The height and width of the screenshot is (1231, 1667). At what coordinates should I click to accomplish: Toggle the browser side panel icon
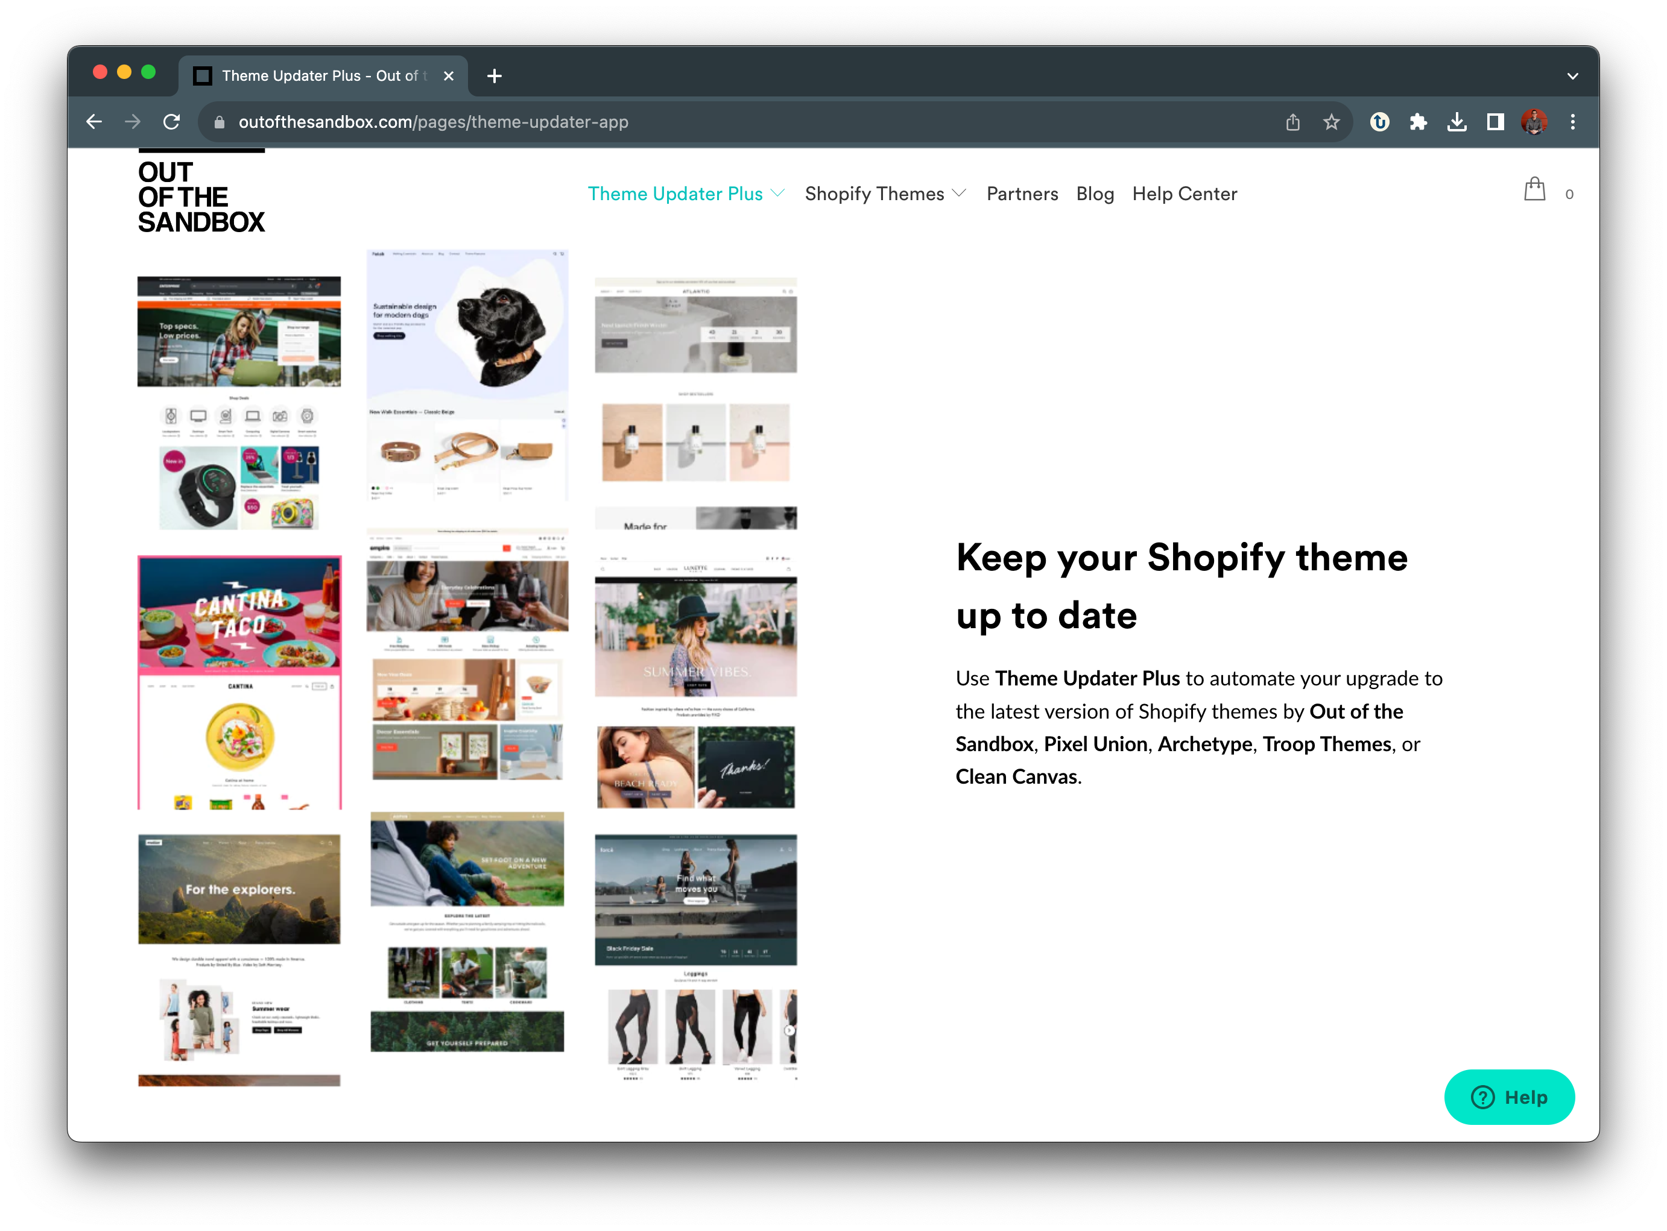(x=1496, y=121)
